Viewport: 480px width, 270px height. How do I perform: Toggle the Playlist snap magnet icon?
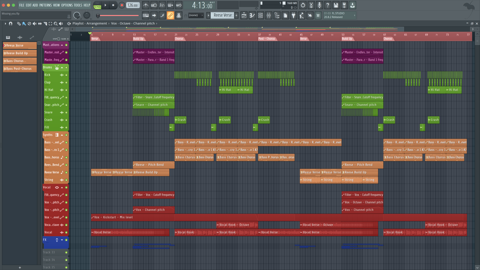(10, 23)
